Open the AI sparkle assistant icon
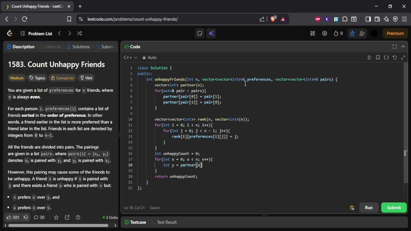Screen dimensions: 411x231 coord(211,33)
